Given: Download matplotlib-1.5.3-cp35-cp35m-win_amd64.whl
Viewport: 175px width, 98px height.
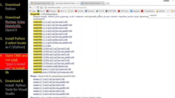Looking at the screenshot, I should pos(52,36).
